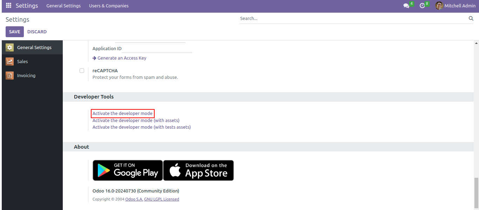Click the Save button

coord(15,32)
